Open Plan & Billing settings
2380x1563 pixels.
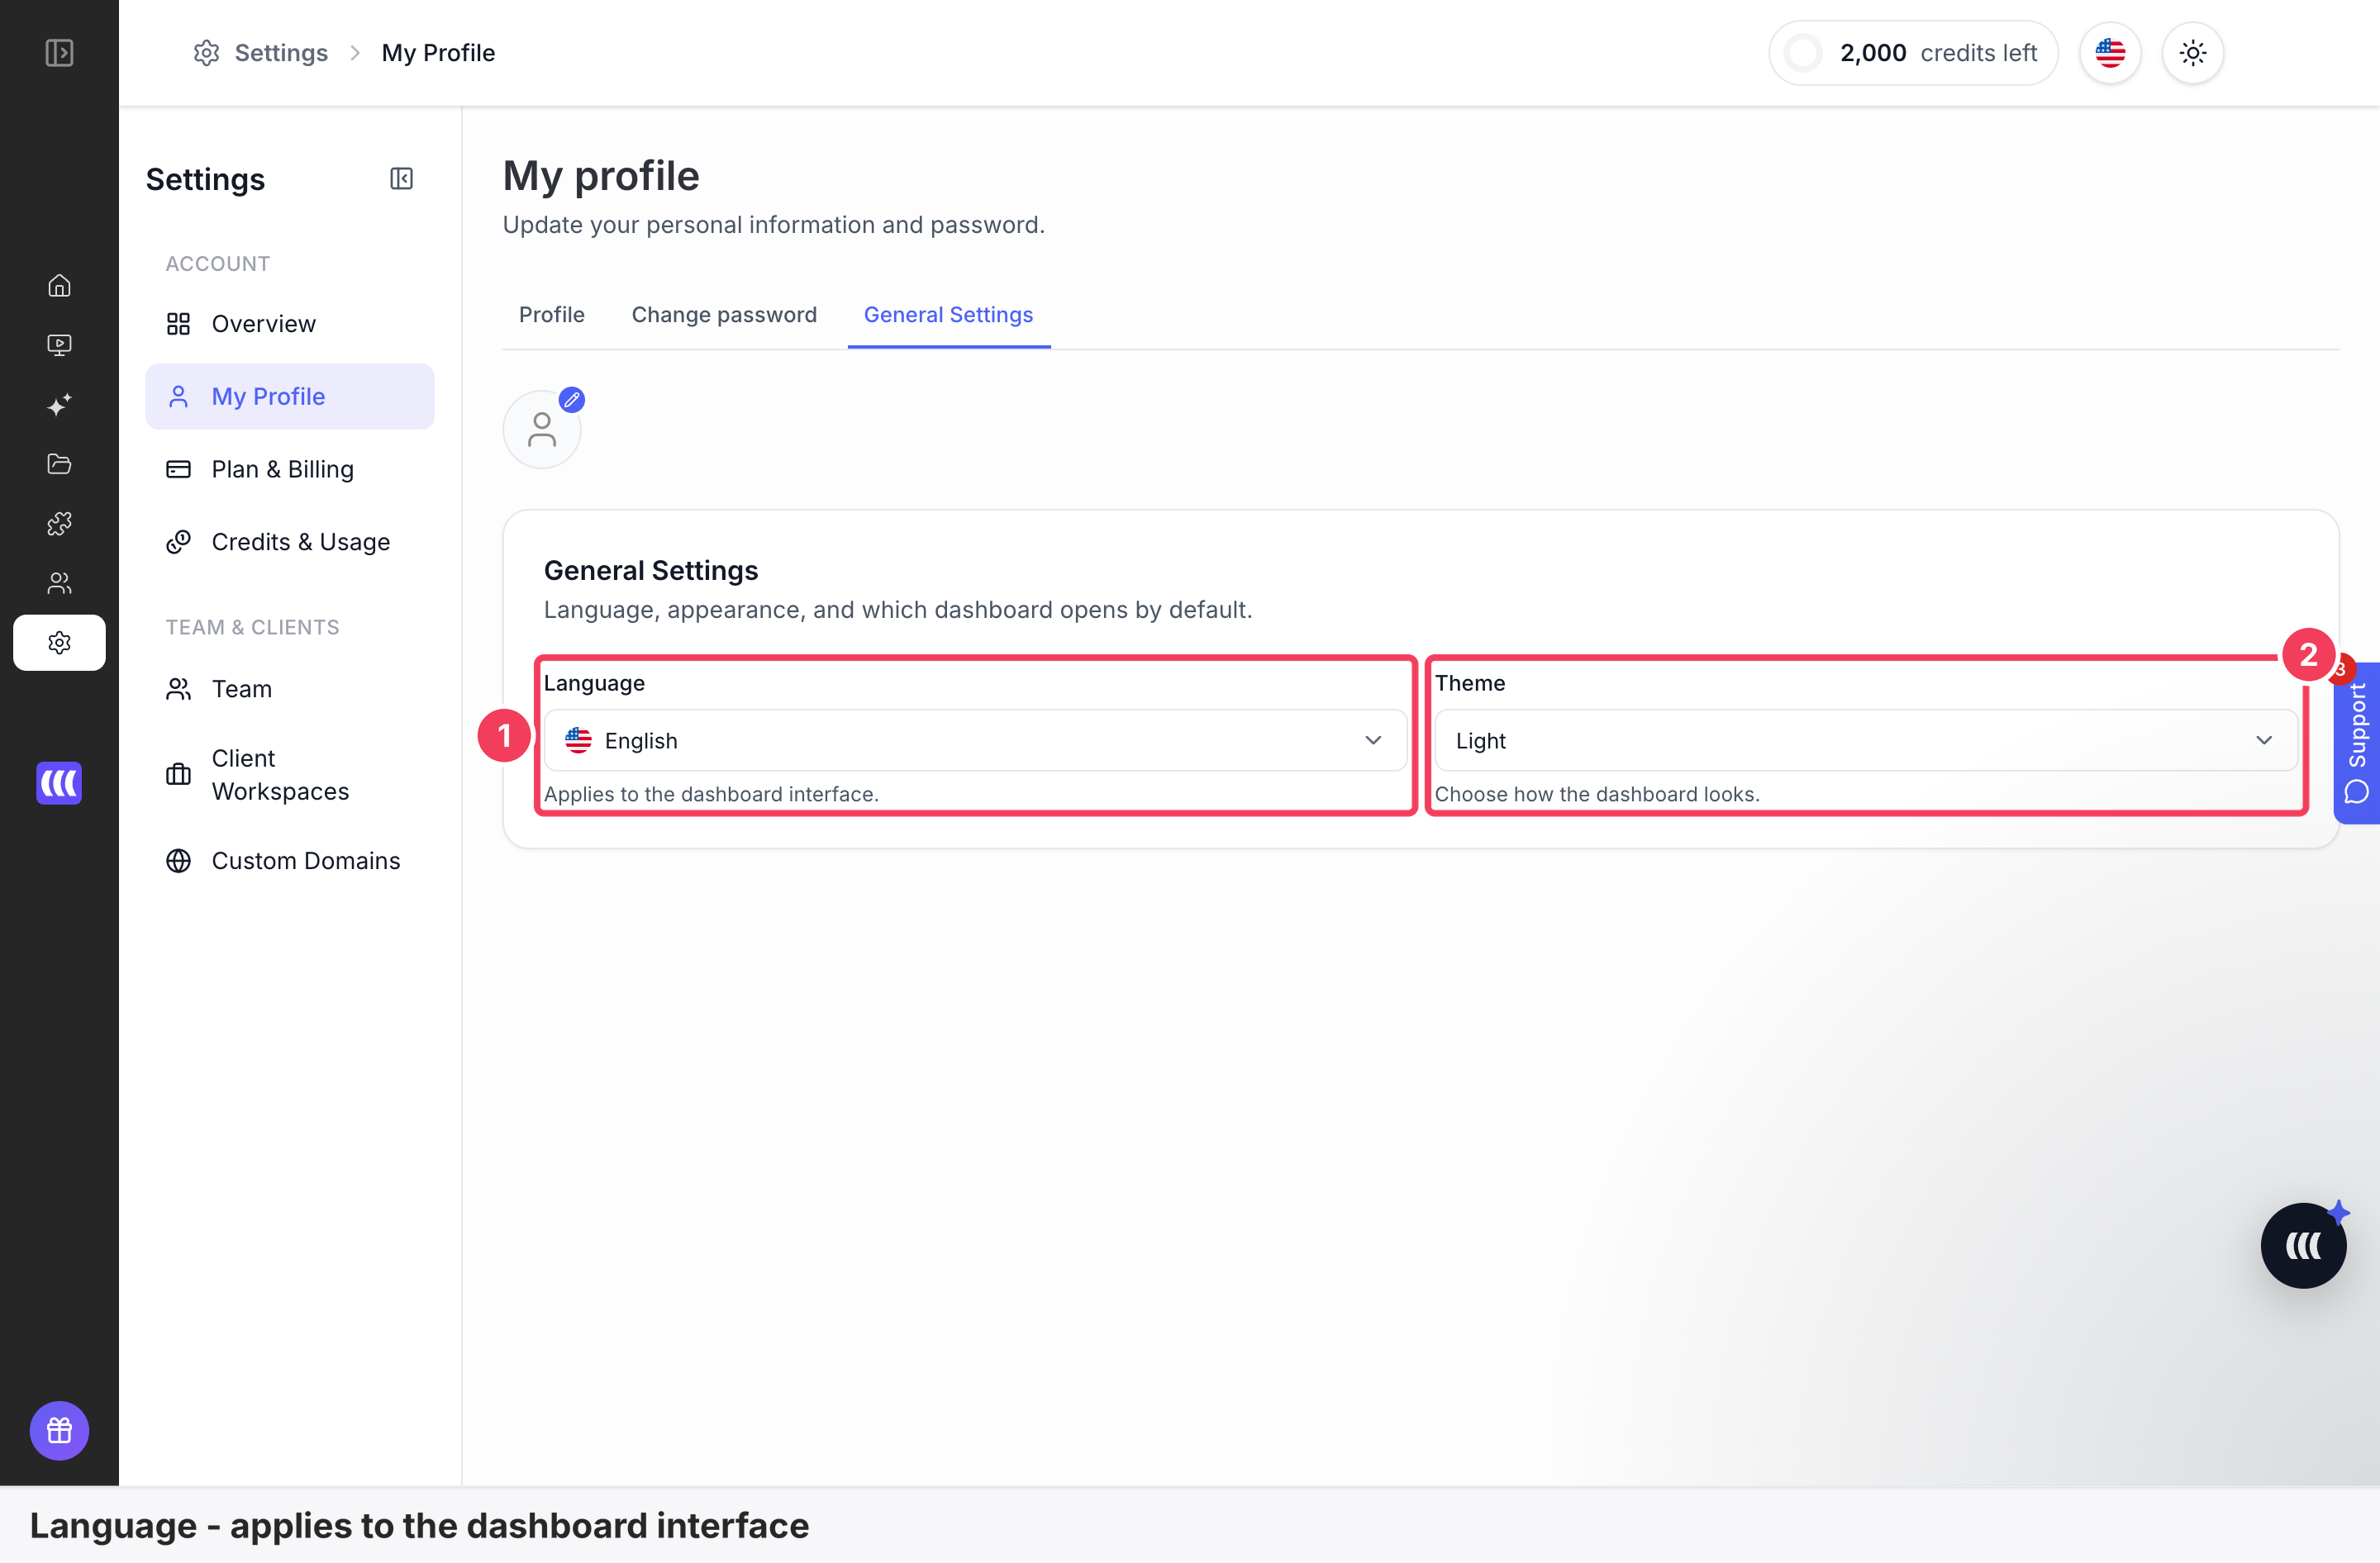290,468
